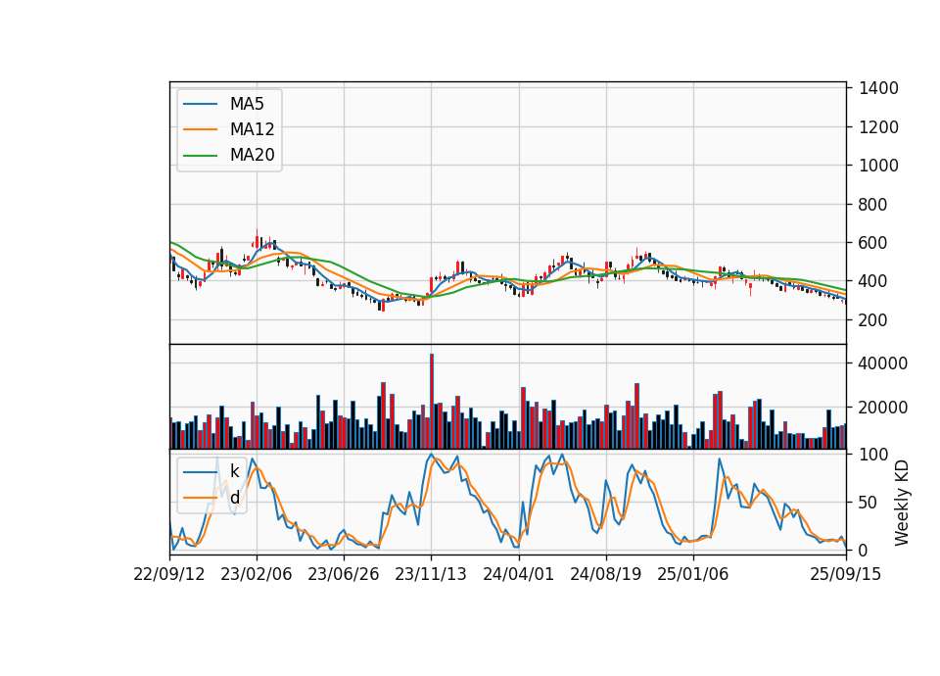This screenshot has height=676, width=940.
Task: Click the 24/04/01 date tick label
Action: click(x=519, y=574)
